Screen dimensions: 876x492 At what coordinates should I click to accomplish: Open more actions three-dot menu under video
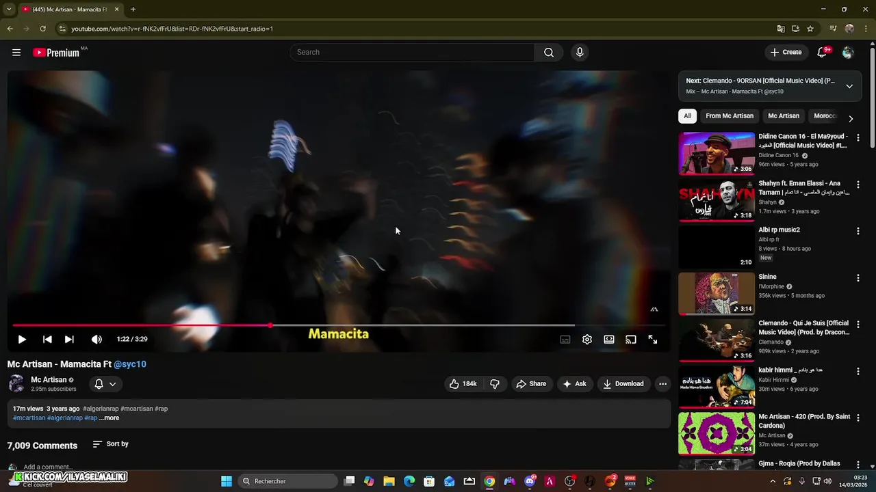click(x=662, y=384)
